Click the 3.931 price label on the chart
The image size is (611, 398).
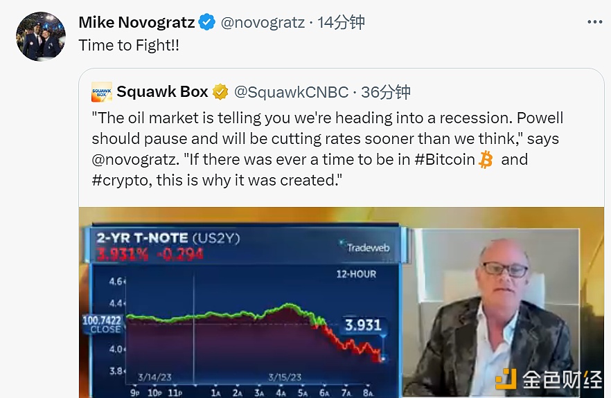coord(363,324)
